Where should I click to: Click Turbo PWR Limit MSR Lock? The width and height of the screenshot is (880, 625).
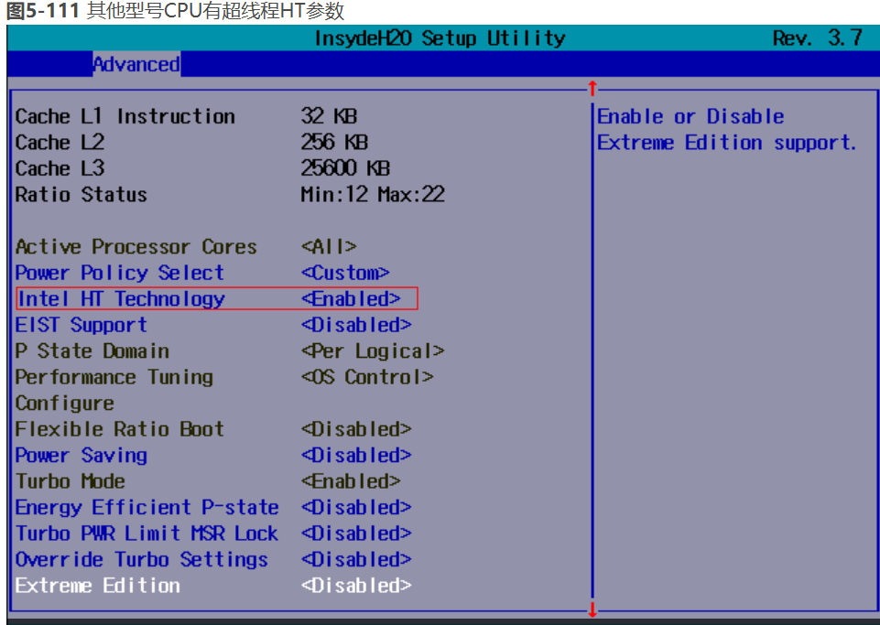tap(147, 533)
